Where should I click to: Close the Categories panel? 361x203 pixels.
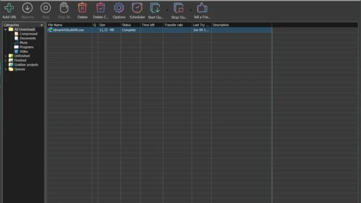tap(42, 25)
